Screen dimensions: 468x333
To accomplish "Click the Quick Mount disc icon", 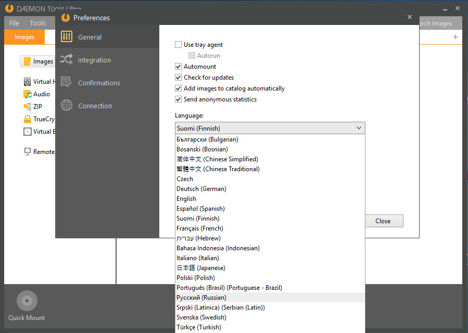I will pos(27,301).
